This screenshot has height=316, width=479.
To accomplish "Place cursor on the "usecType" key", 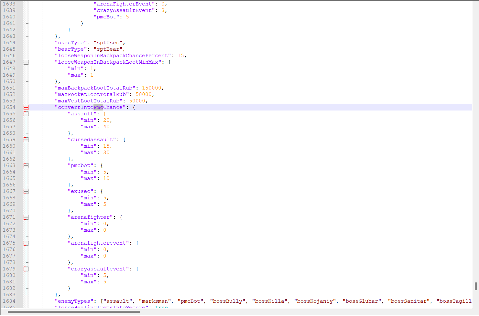I will coord(71,43).
